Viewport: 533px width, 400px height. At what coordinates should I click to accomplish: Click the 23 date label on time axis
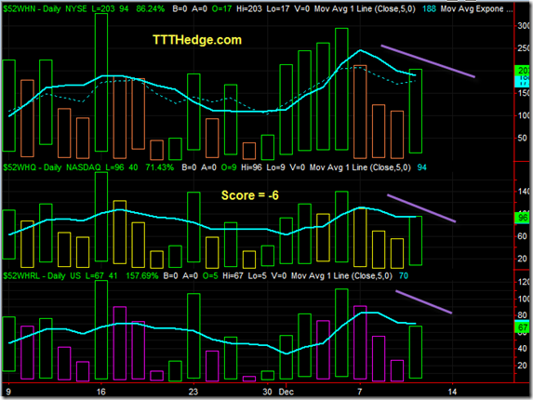point(193,392)
